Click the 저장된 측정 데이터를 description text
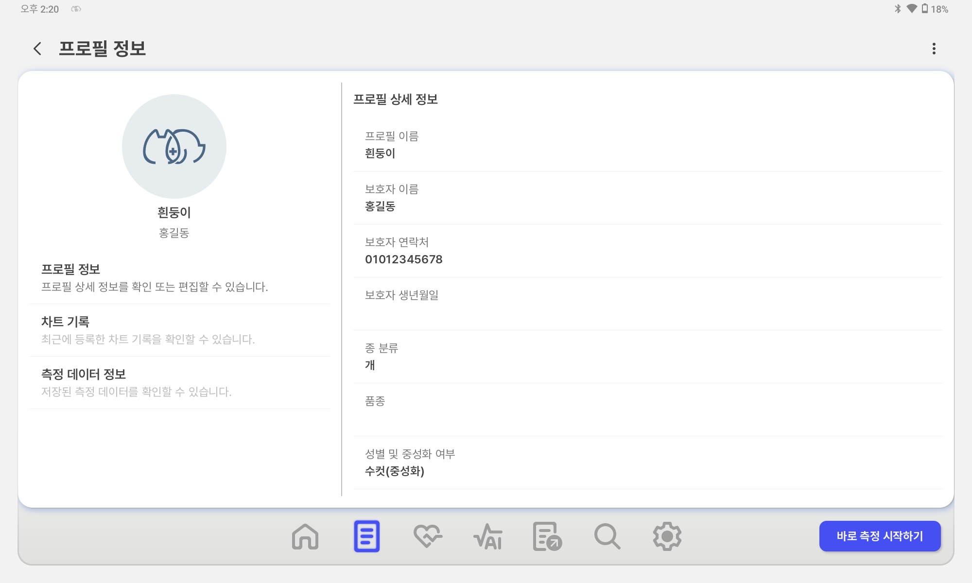The width and height of the screenshot is (972, 583). (136, 392)
